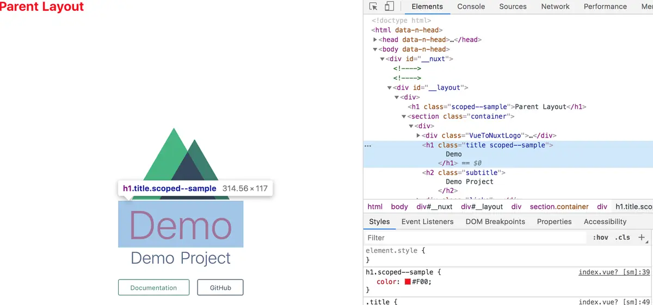
Task: Open index.vue source link at line 39
Action: coord(614,272)
